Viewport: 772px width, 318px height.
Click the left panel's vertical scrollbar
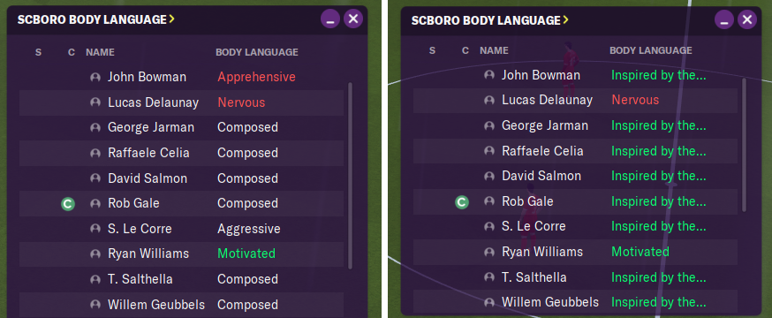(350, 176)
